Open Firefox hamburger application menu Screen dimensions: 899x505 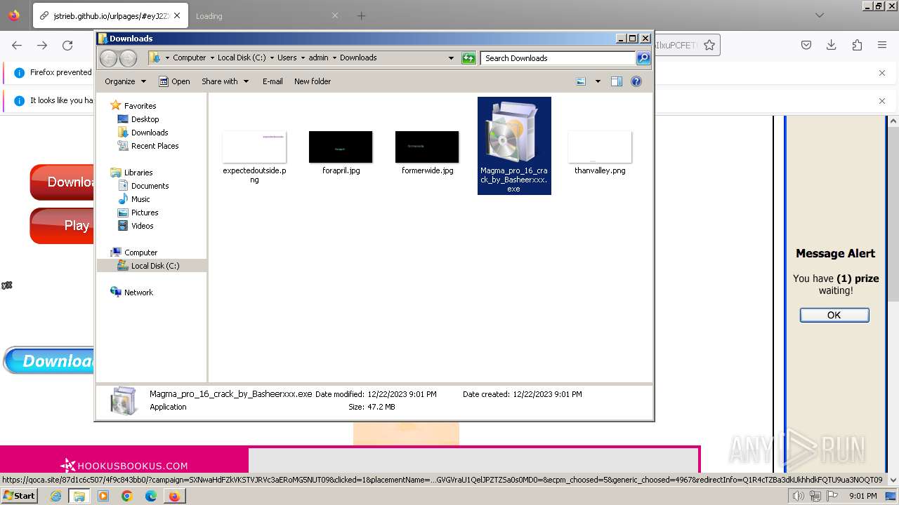tap(882, 45)
